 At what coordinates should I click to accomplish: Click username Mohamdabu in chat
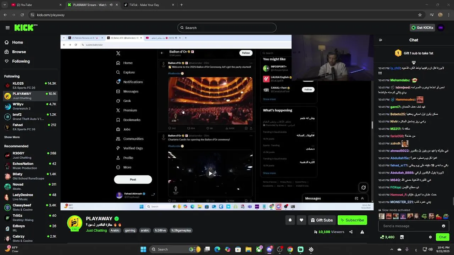[400, 80]
